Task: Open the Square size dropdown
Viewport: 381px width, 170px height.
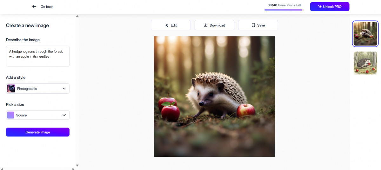Action: pyautogui.click(x=64, y=115)
